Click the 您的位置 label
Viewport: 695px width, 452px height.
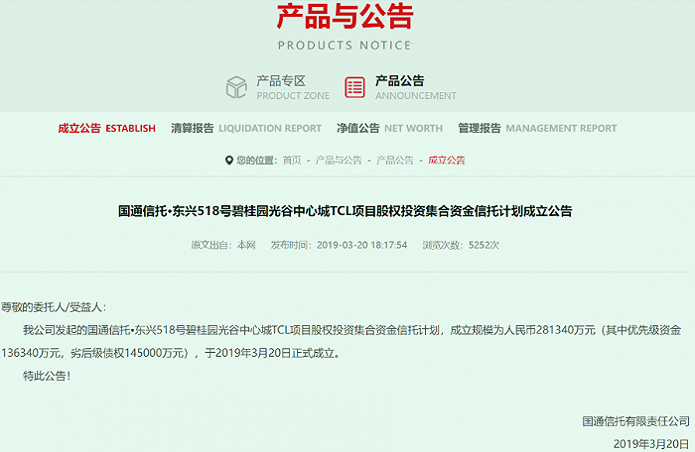coord(256,161)
